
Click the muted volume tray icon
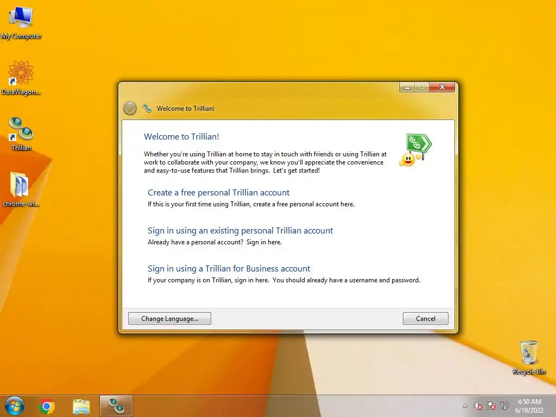pyautogui.click(x=478, y=406)
